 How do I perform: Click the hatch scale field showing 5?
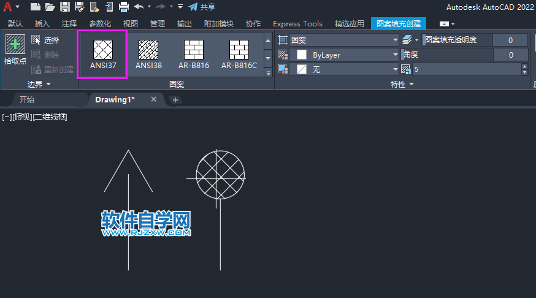(x=467, y=69)
